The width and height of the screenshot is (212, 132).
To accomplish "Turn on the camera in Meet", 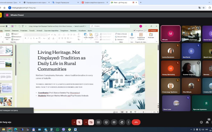I will tap(91, 122).
